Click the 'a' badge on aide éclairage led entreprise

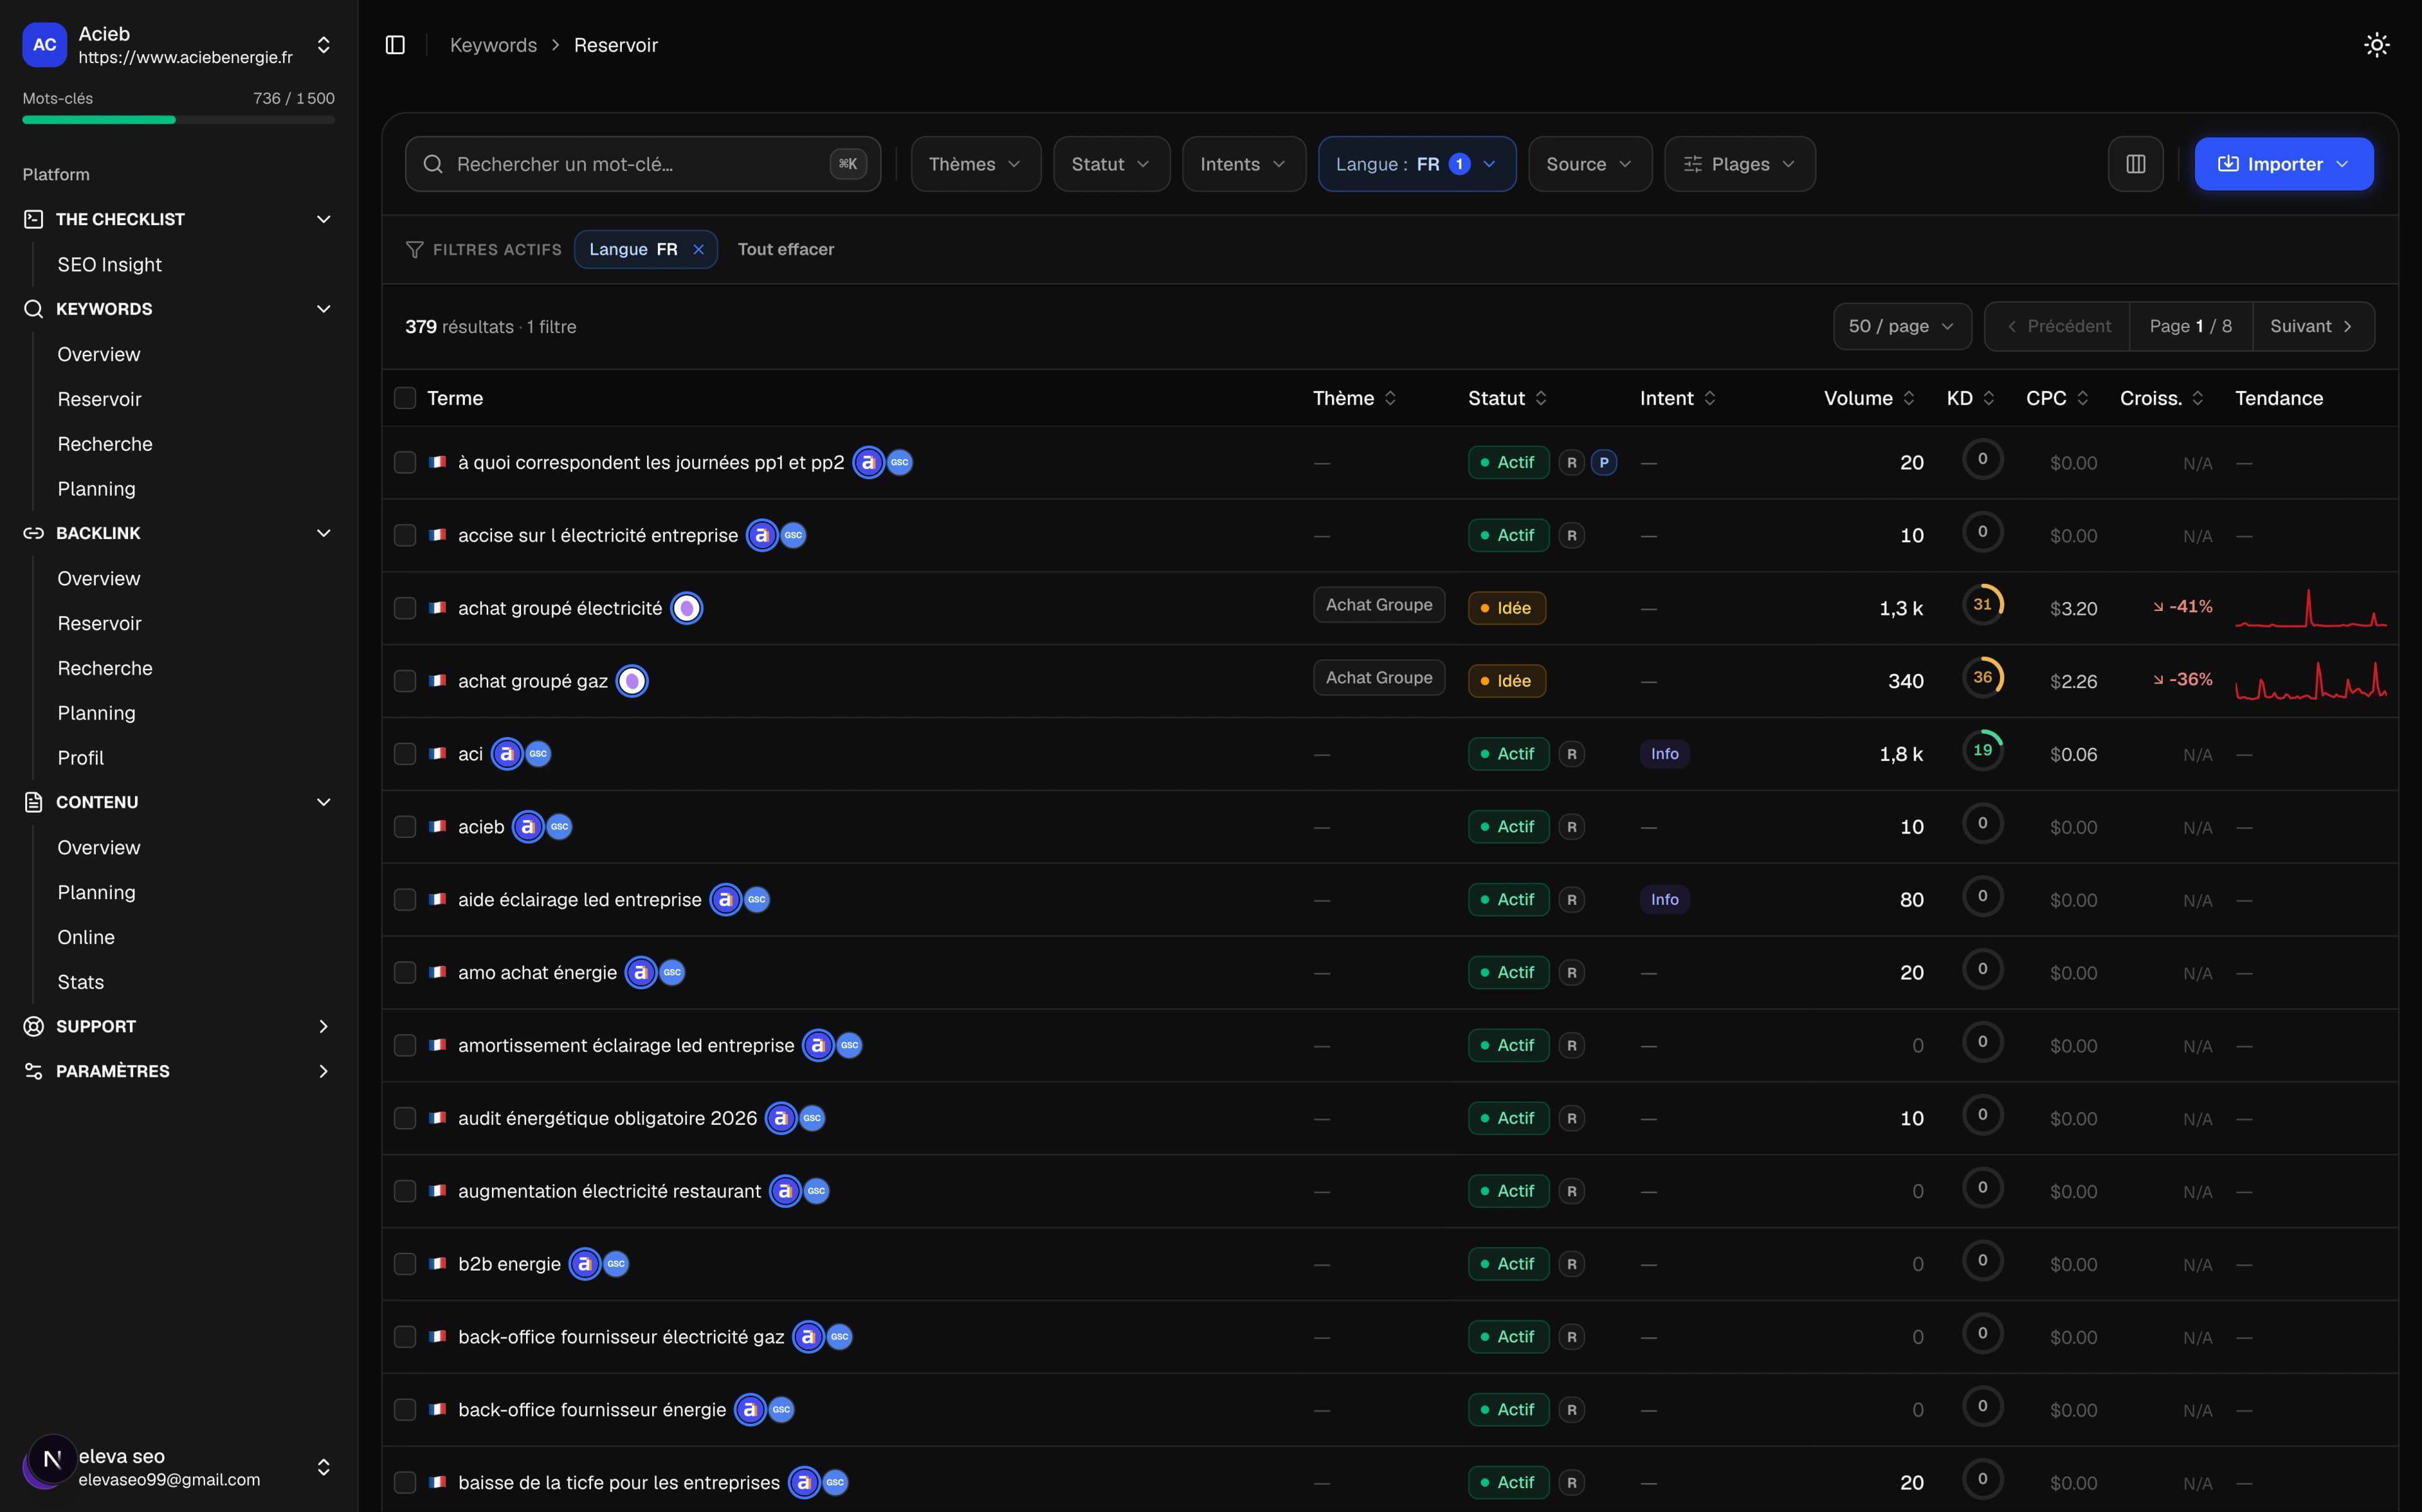pyautogui.click(x=725, y=900)
